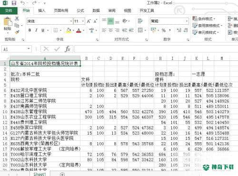The height and width of the screenshot is (176, 238).
Task: Toggle Bold formatting
Action: (30, 30)
